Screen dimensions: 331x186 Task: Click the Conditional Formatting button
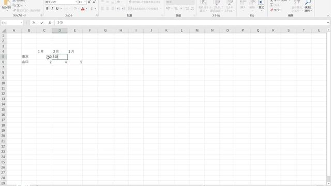click(203, 6)
